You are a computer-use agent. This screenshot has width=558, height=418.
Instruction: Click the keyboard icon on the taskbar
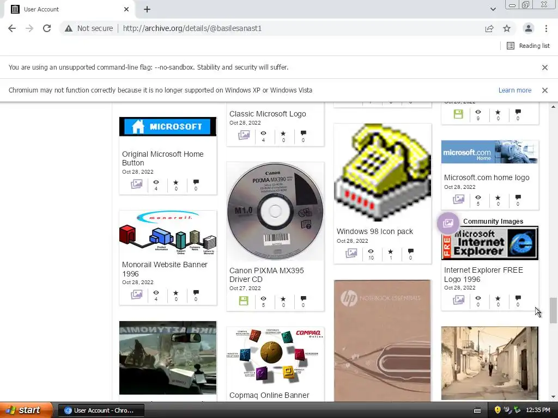pos(477,410)
